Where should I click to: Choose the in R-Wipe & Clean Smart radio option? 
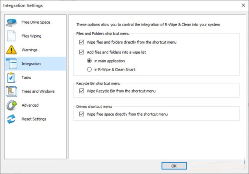(x=89, y=69)
